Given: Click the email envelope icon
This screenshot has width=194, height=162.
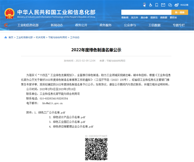Looking at the screenshot, I should coord(163,5).
